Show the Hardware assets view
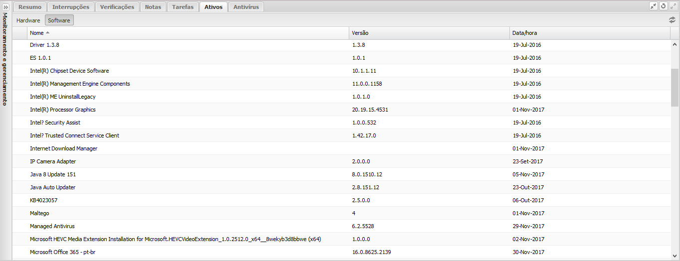Screen dimensions: 680x261 pos(28,20)
